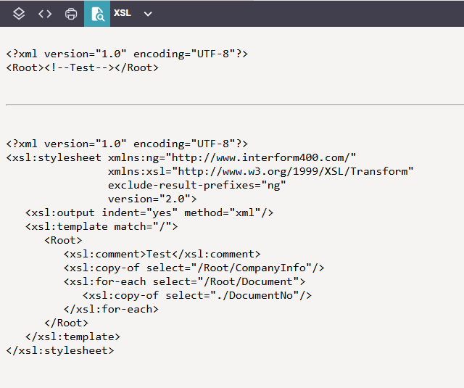This screenshot has height=388, width=464.
Task: Click the horizontal divider between XML sections
Action: pos(232,105)
